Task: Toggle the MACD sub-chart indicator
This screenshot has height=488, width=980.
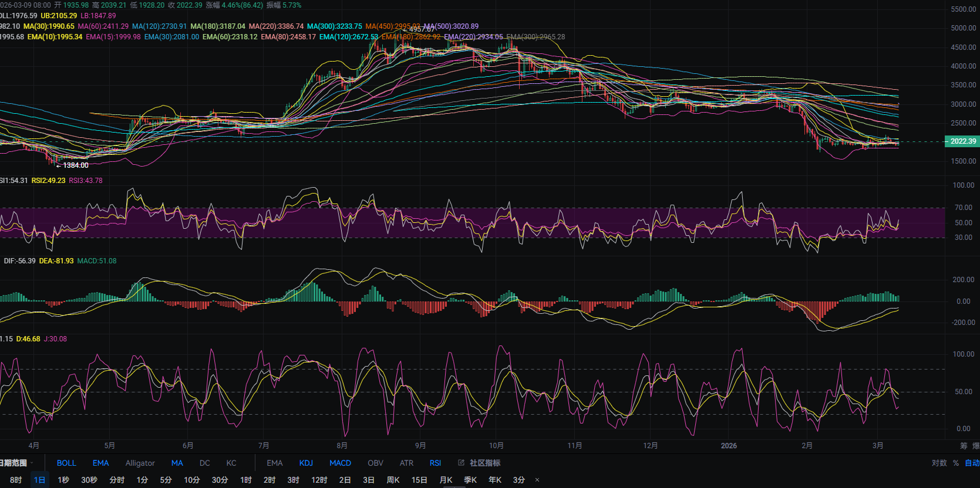Action: coord(340,463)
